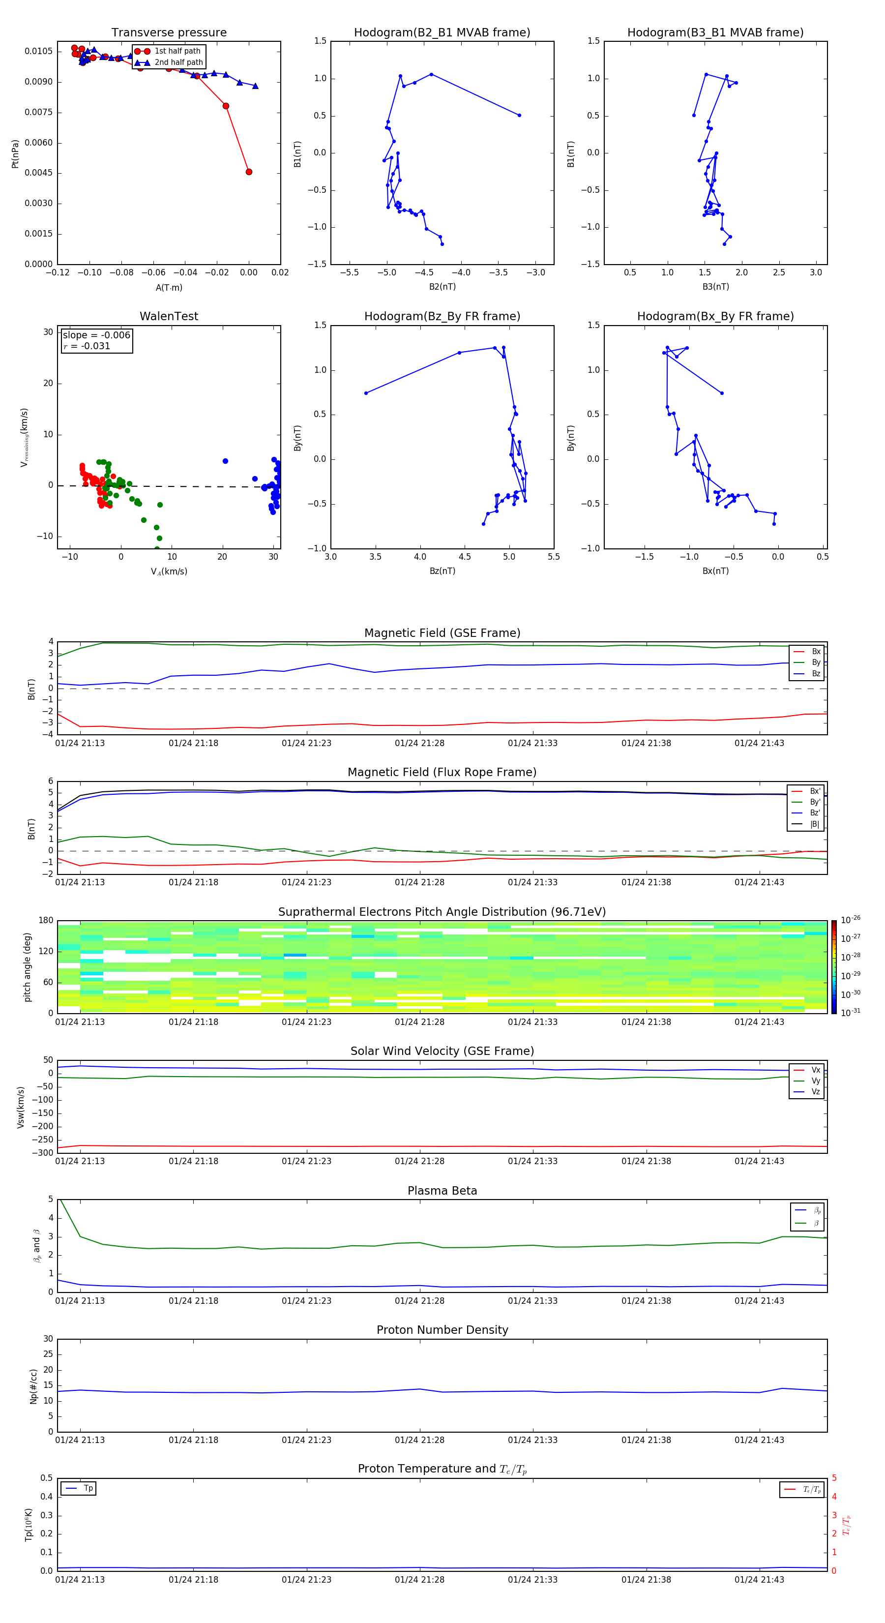Select the '2nd half path' legend entry

(x=170, y=62)
